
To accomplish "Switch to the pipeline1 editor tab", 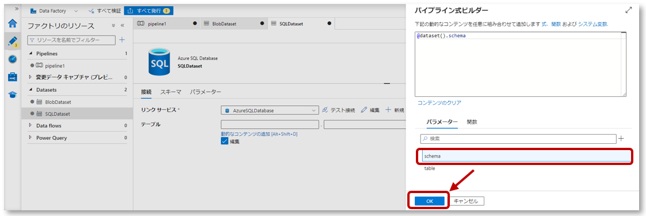I will click(x=167, y=24).
